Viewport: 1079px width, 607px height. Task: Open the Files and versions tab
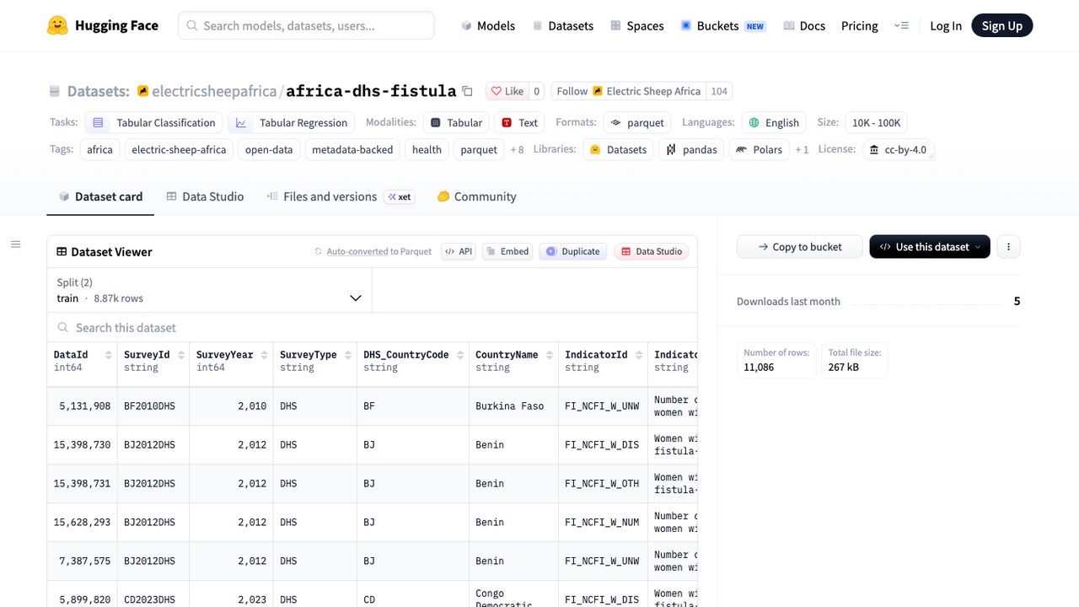click(x=340, y=196)
